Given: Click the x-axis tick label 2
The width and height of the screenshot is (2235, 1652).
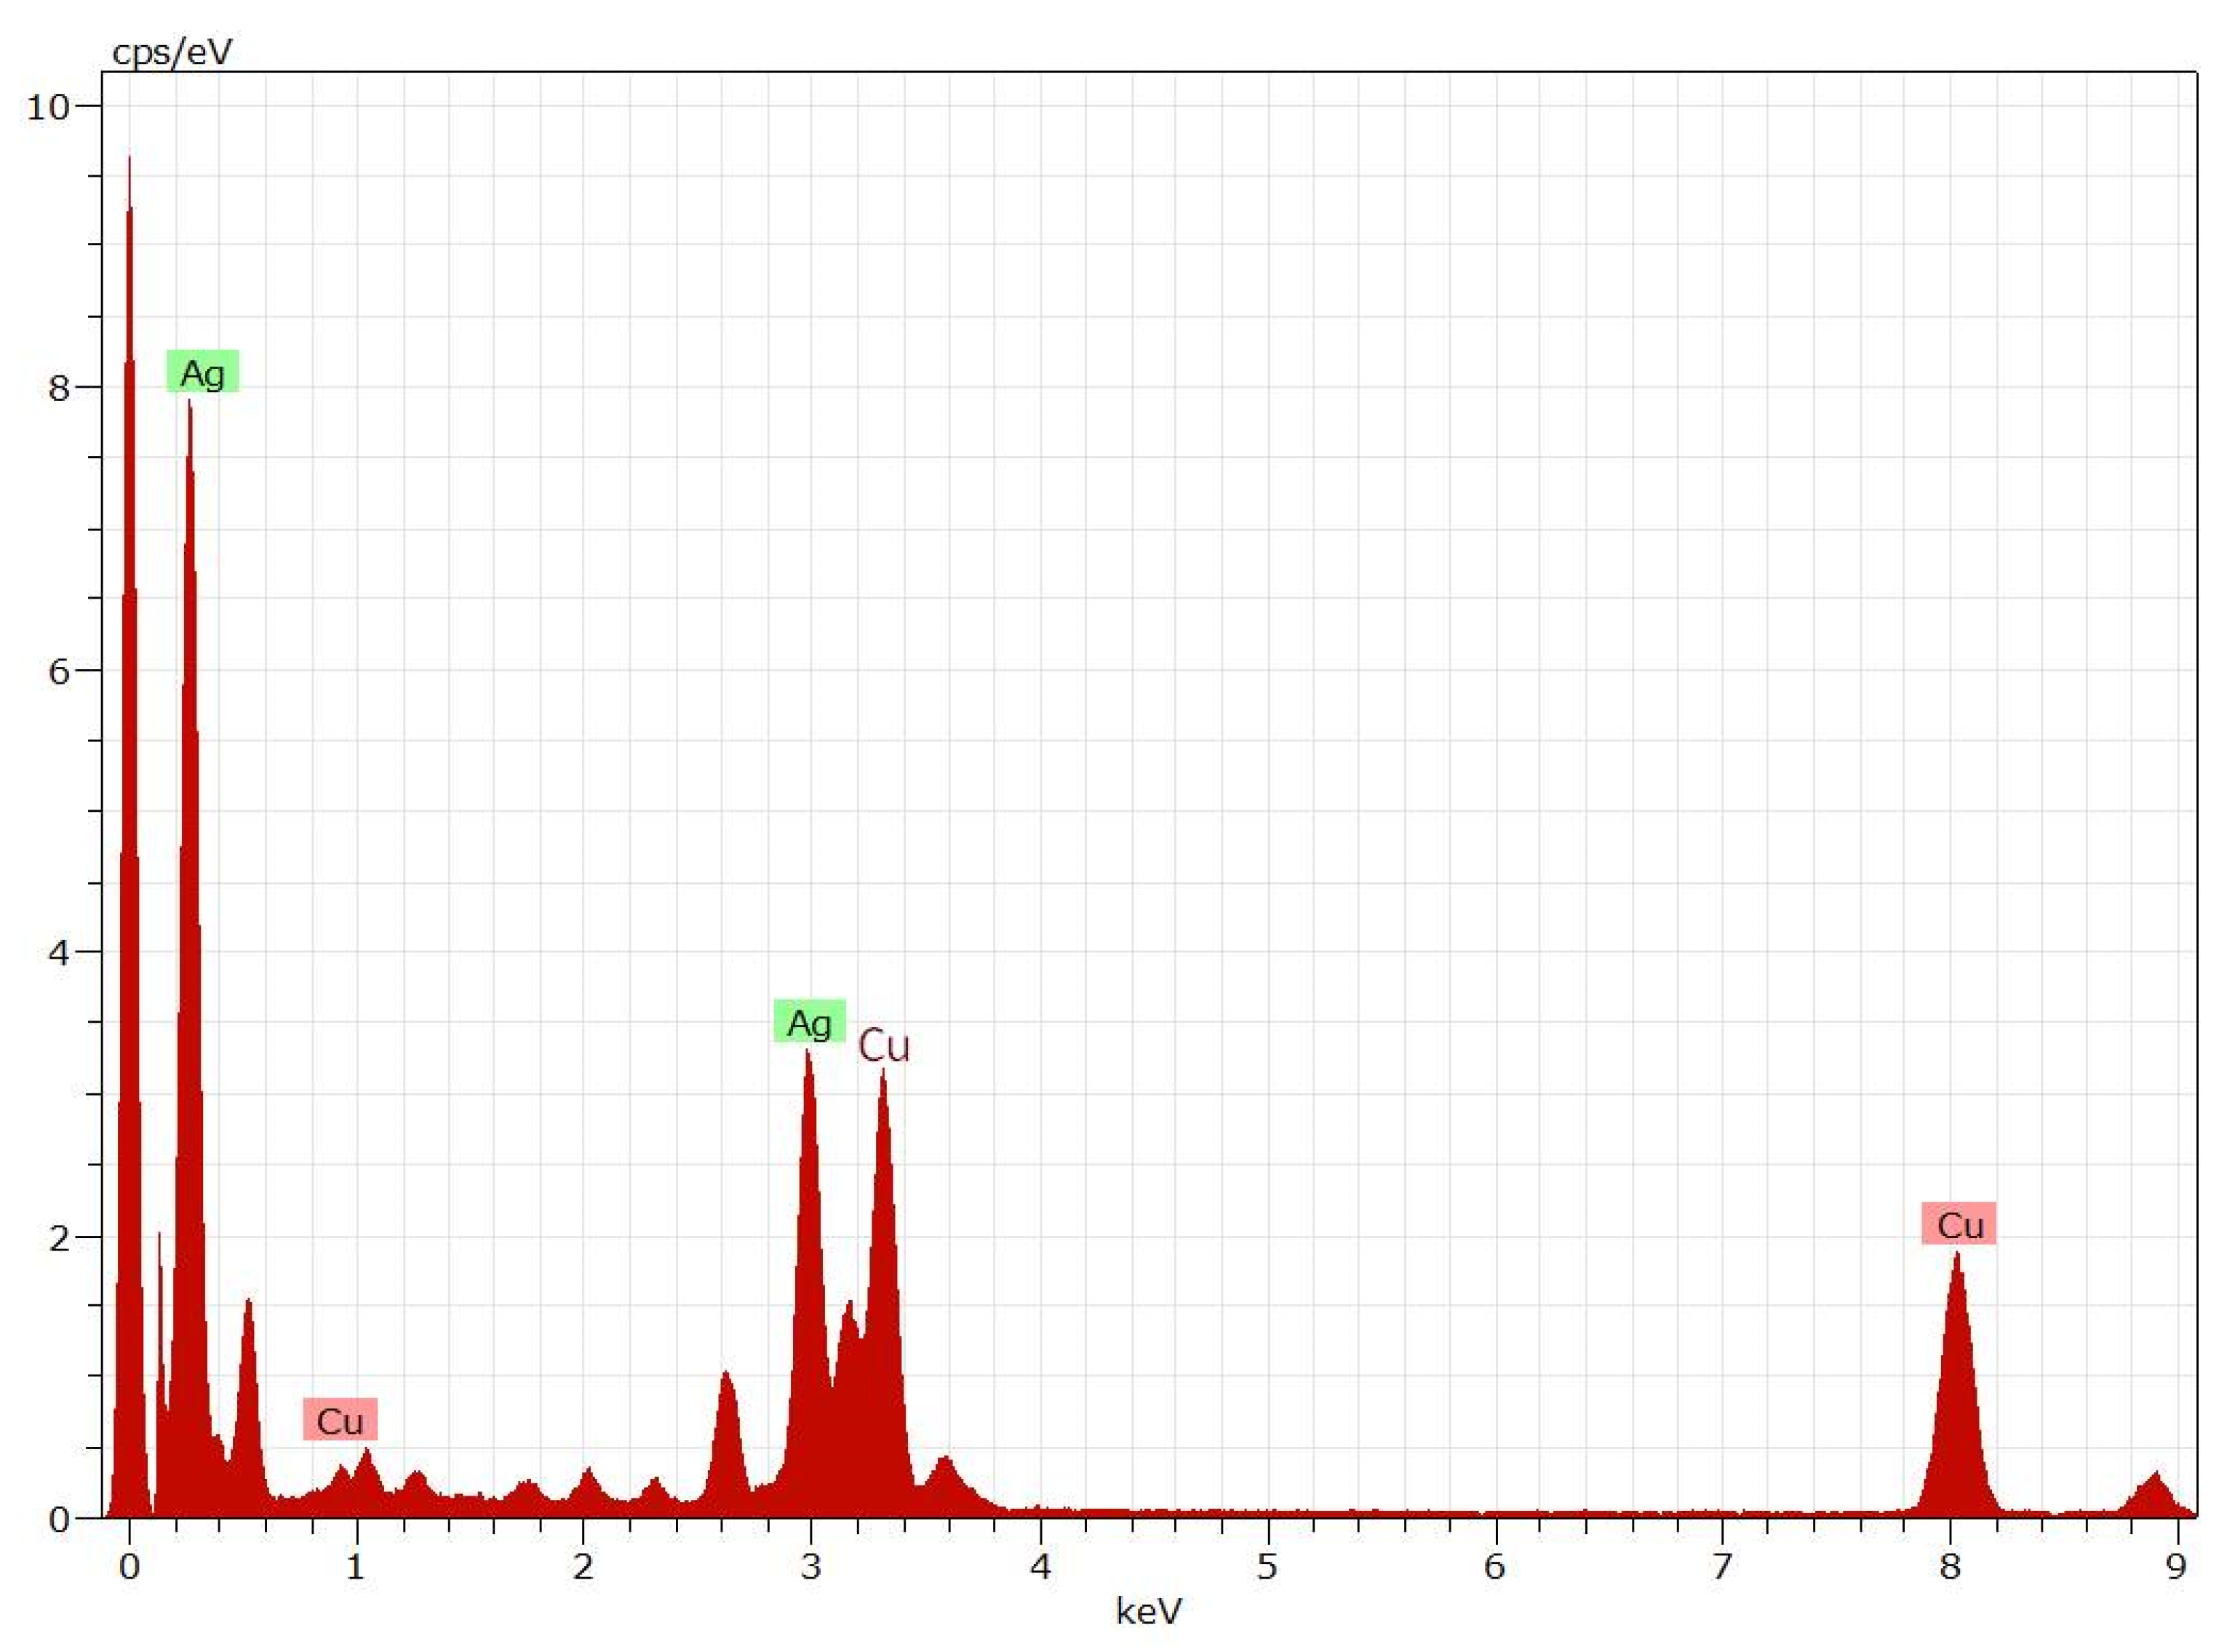Looking at the screenshot, I should tap(583, 1566).
